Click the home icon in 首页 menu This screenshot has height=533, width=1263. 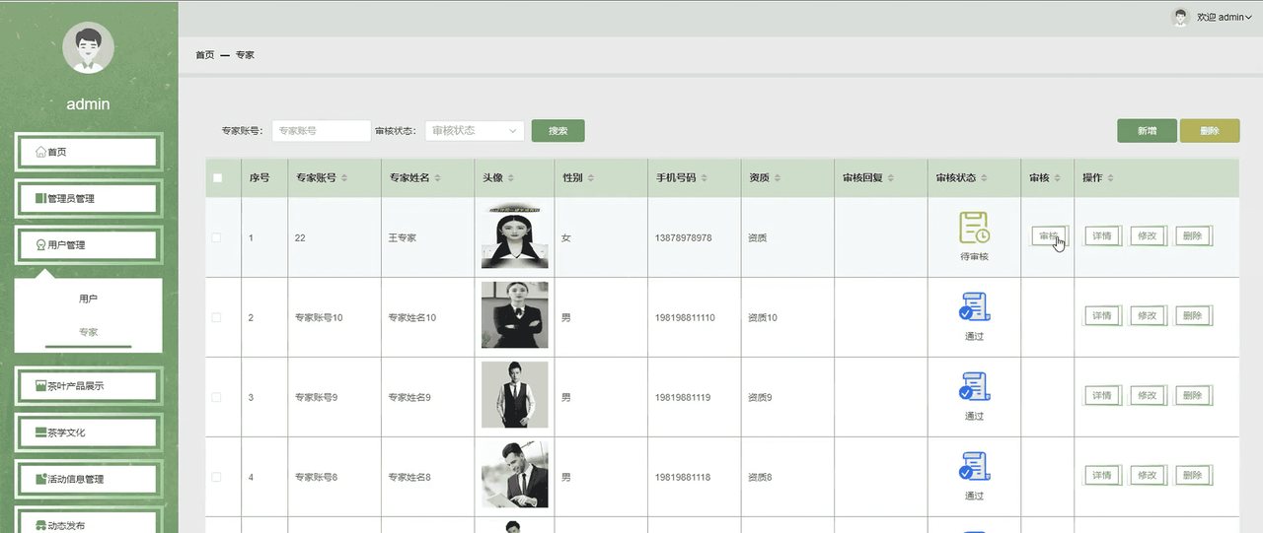pyautogui.click(x=40, y=152)
